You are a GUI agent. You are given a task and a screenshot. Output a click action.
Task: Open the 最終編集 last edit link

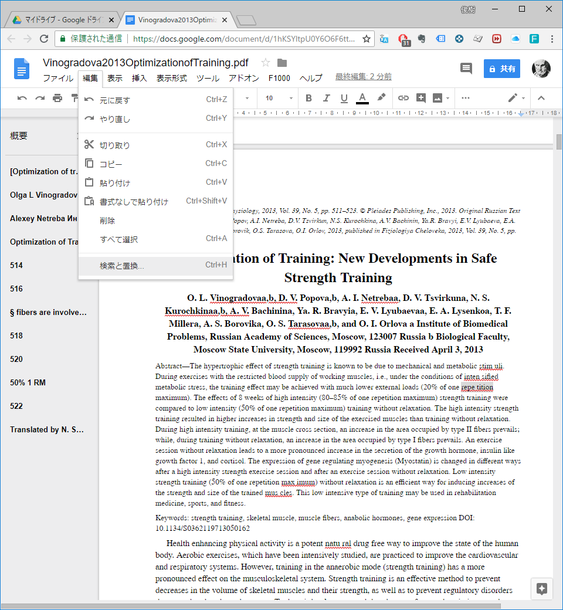tap(364, 77)
